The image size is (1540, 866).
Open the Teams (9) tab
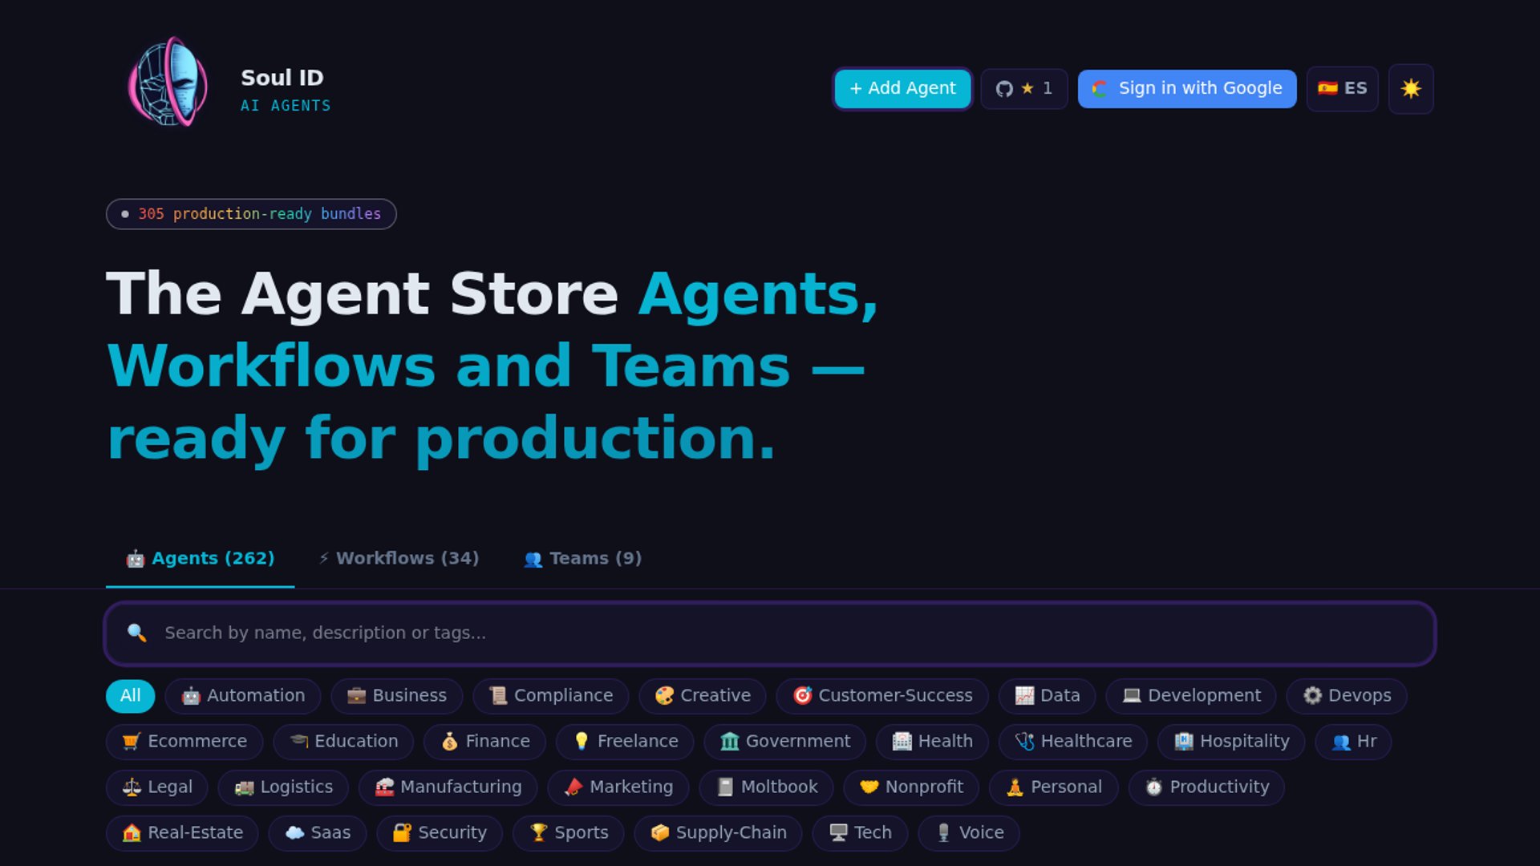pos(582,558)
